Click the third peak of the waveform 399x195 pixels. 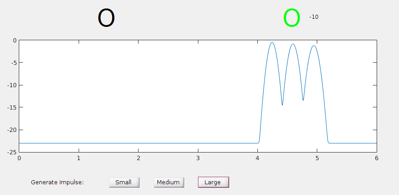pos(314,46)
